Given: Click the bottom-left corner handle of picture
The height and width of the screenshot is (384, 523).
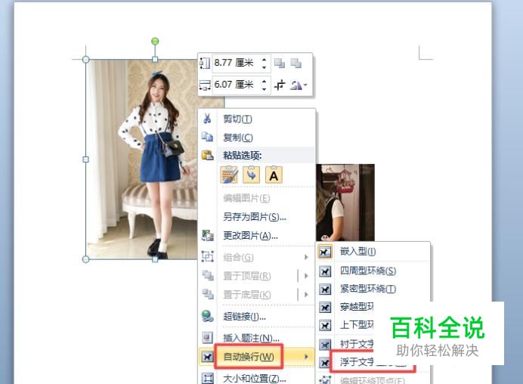Looking at the screenshot, I should click(85, 259).
